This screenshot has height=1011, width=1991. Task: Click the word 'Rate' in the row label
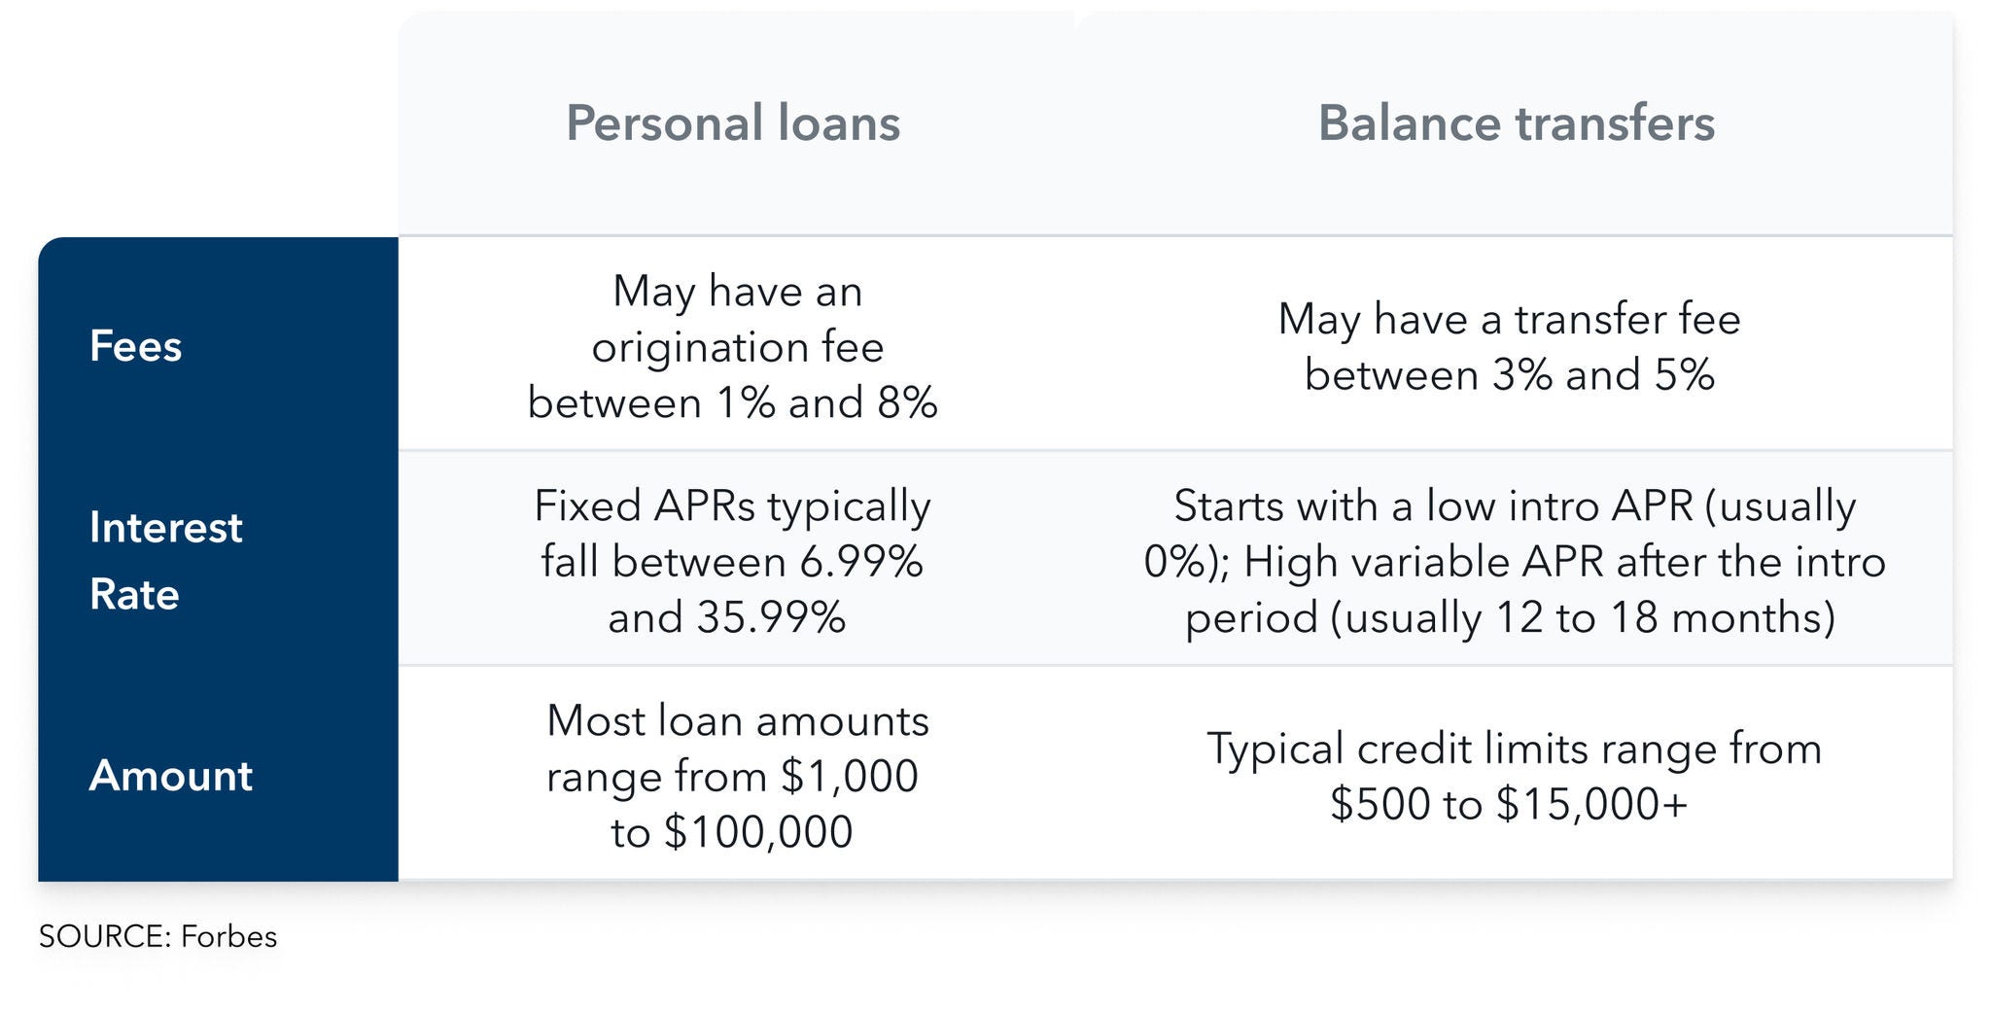pos(134,595)
